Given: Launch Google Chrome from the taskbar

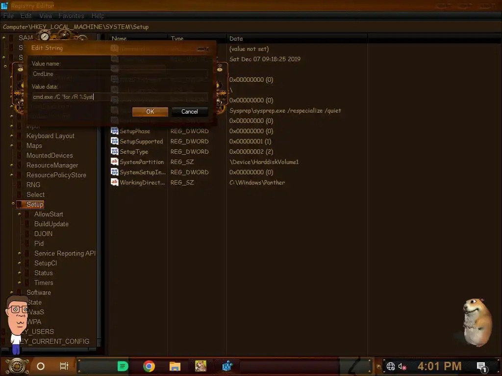Looking at the screenshot, I should tap(149, 366).
